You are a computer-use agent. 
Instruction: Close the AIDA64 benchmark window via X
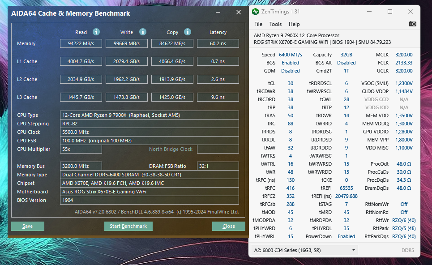239,12
